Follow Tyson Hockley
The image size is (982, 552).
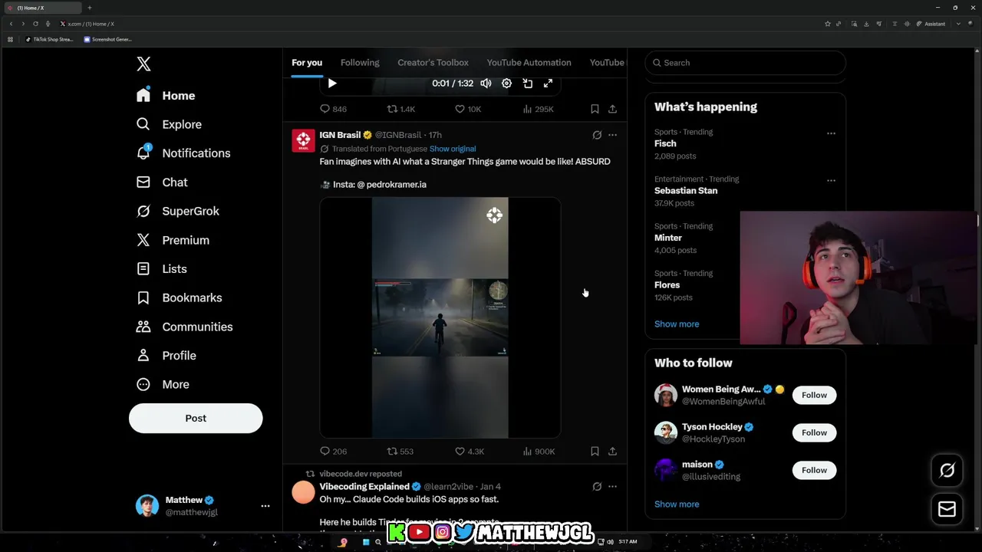click(814, 432)
